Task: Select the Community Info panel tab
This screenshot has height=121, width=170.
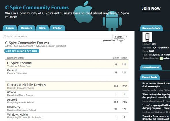Action: point(151,28)
